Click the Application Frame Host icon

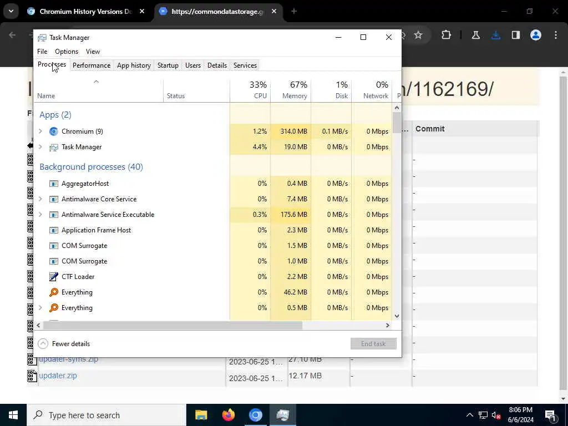pyautogui.click(x=54, y=230)
